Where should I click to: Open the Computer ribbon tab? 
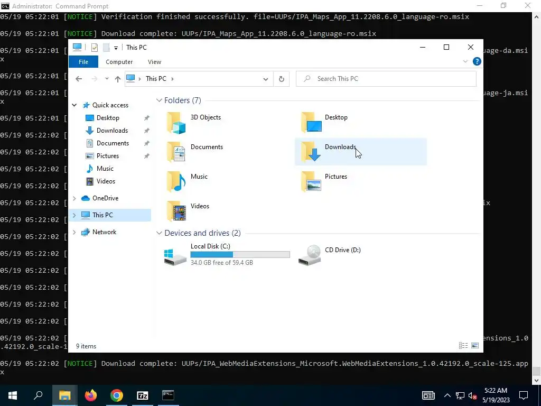119,62
